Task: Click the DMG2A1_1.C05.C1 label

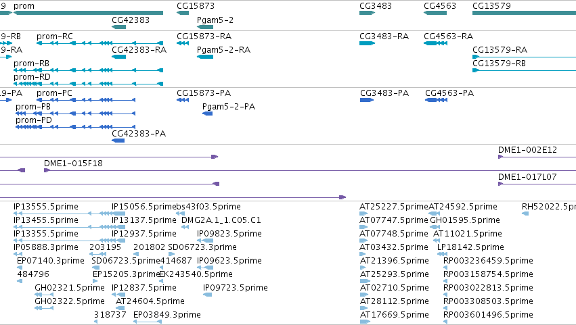Action: click(221, 220)
